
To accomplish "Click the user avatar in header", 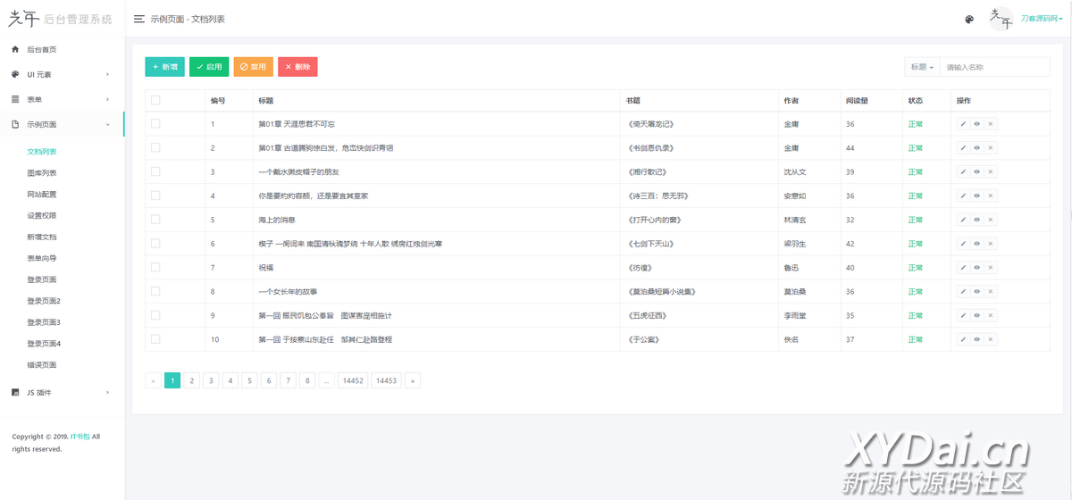I will click(1001, 19).
